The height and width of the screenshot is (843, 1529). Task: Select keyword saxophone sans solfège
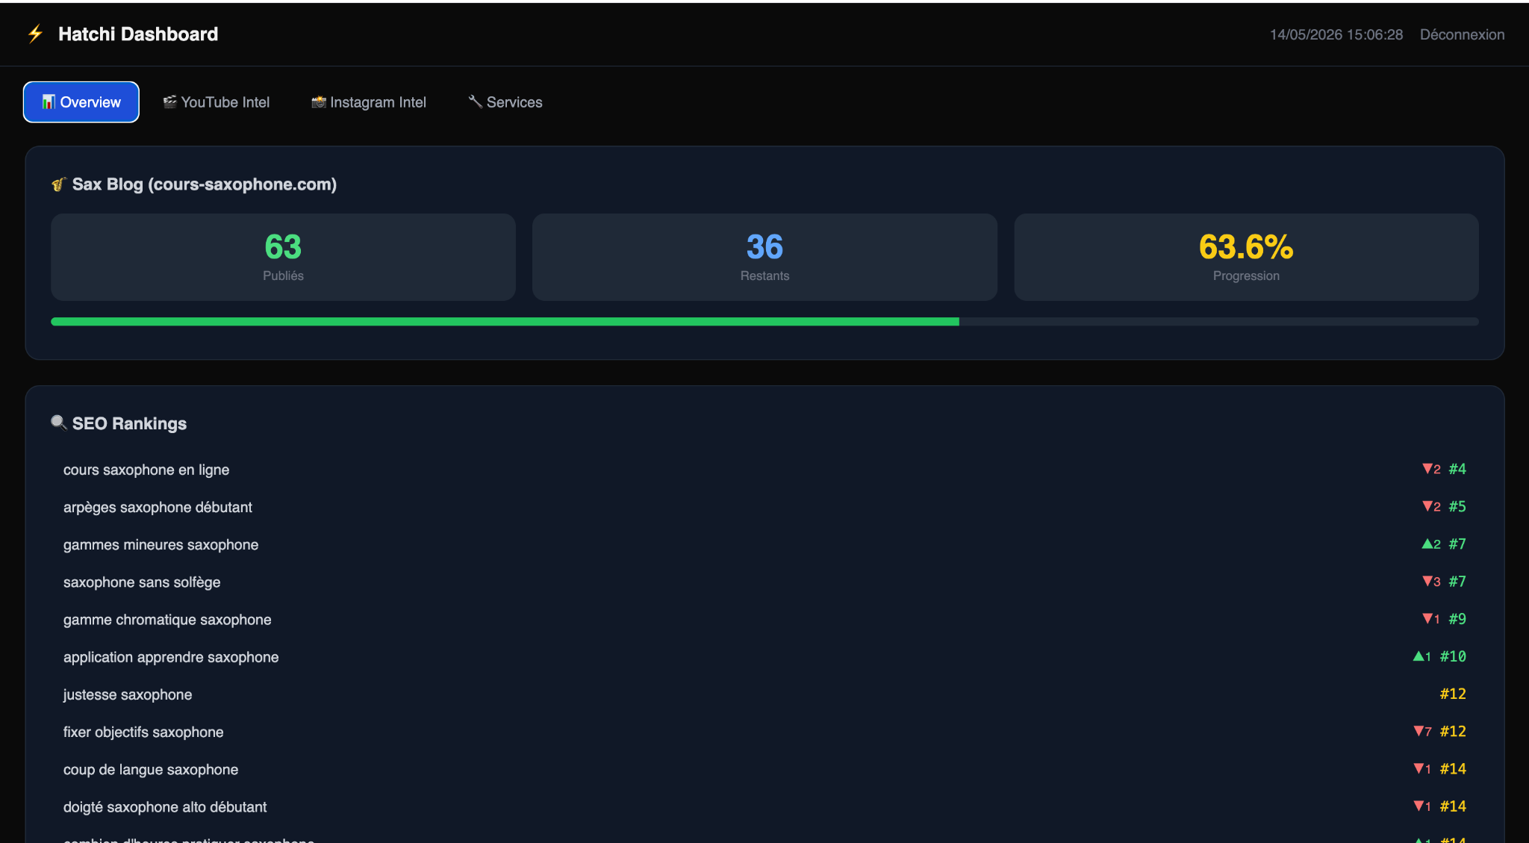pyautogui.click(x=142, y=582)
